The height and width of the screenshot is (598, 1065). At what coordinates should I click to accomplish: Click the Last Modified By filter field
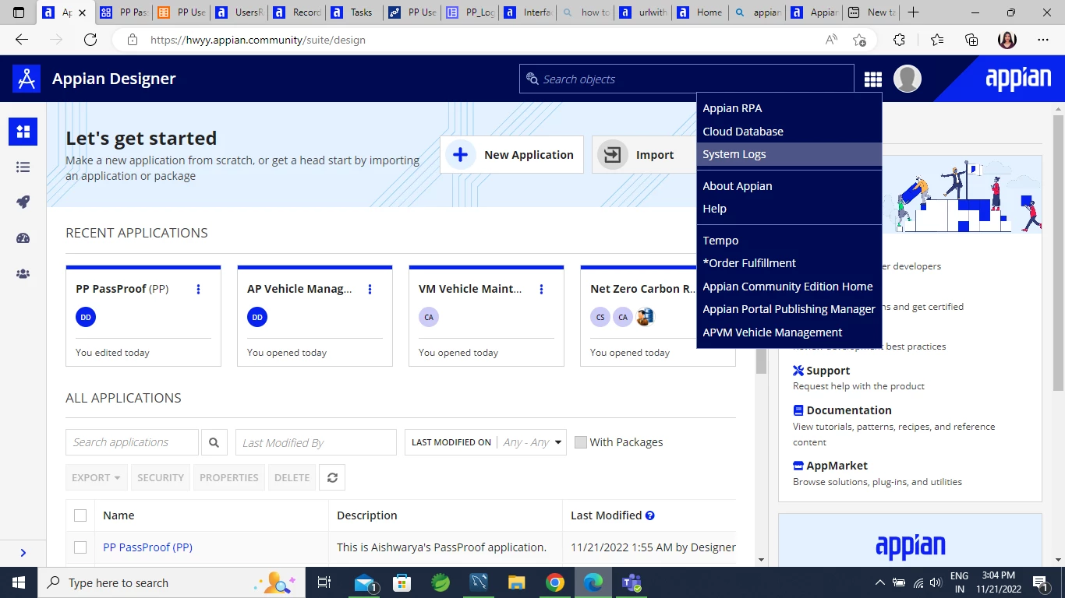point(316,442)
